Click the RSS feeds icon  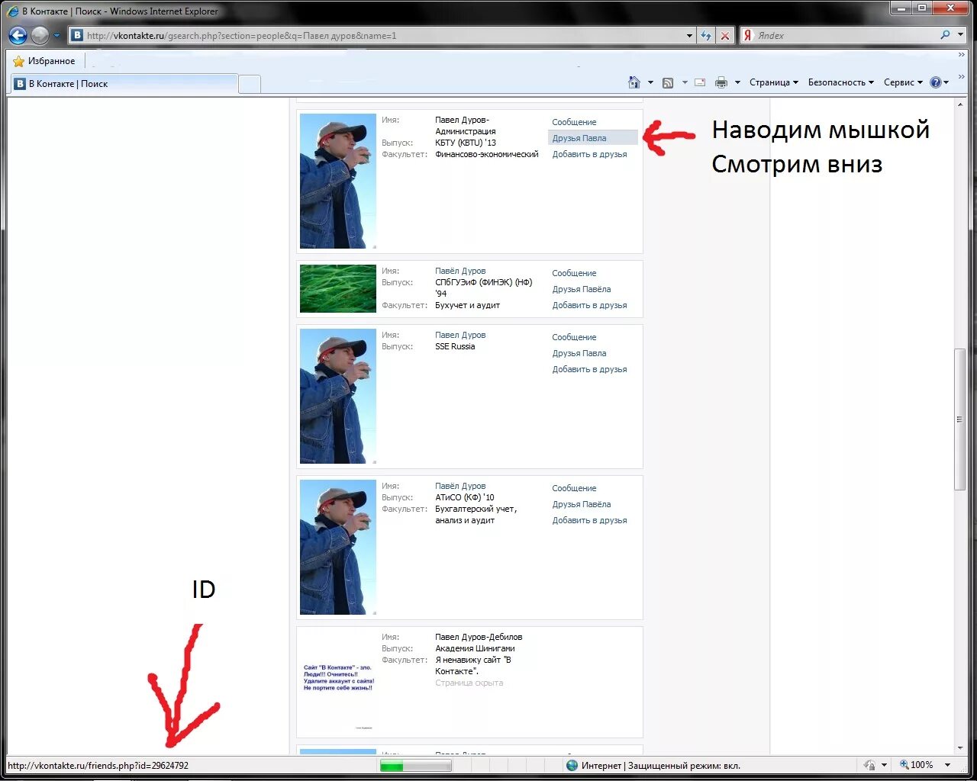[668, 82]
